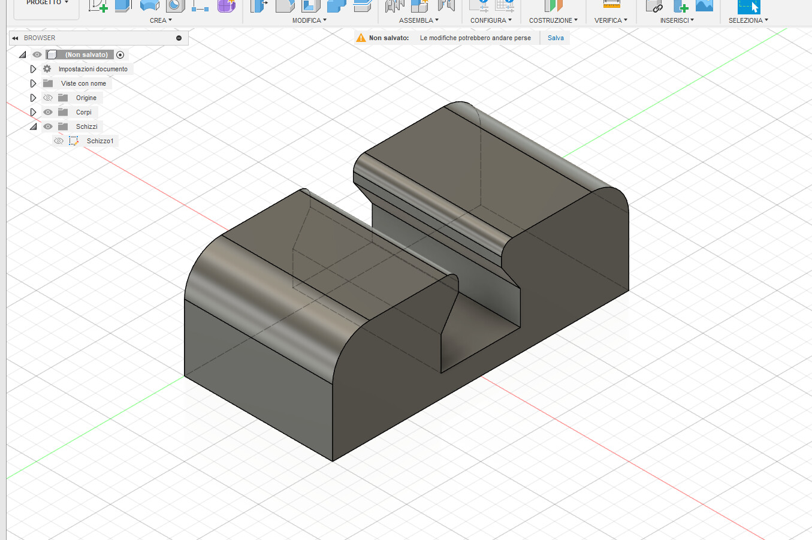Open the MODIFICA dropdown menu
This screenshot has width=812, height=540.
[309, 20]
